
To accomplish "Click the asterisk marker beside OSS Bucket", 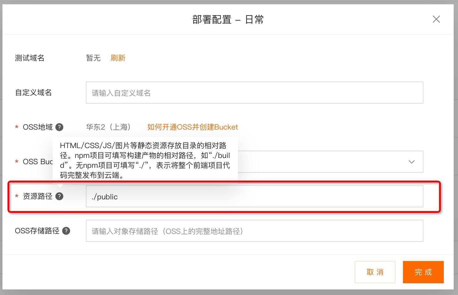I will [16, 162].
